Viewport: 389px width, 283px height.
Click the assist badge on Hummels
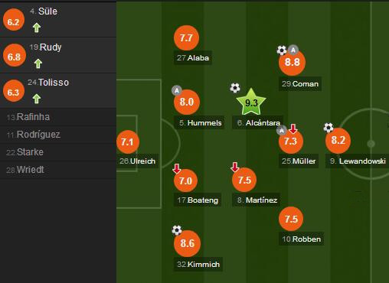177,90
